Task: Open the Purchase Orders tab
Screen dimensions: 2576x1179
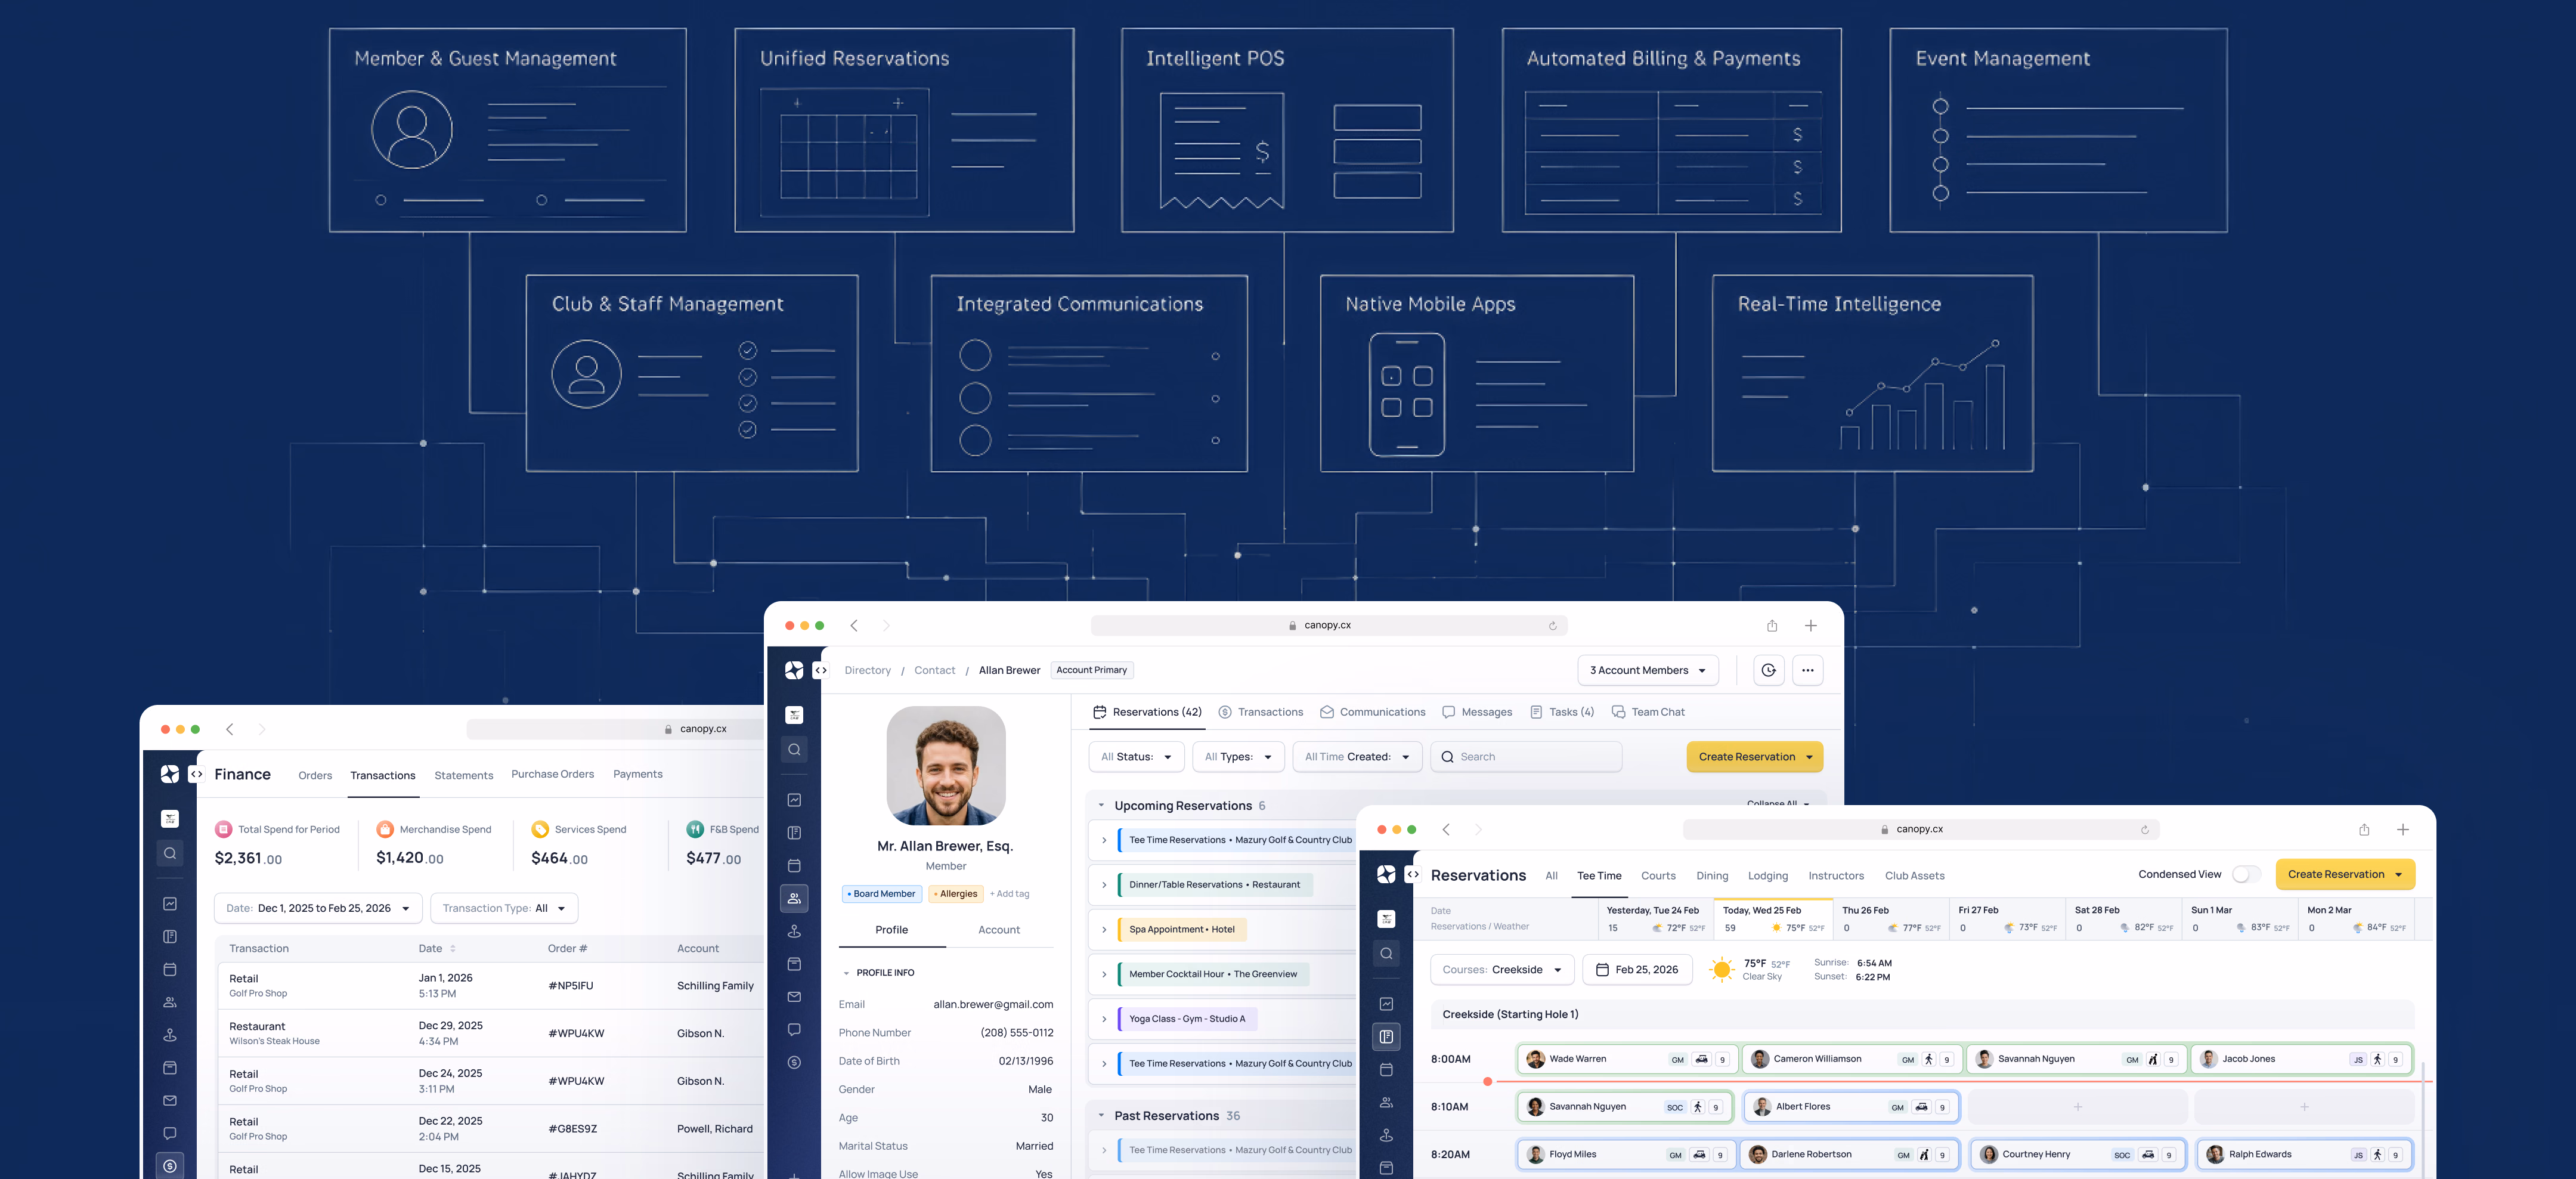Action: 553,774
